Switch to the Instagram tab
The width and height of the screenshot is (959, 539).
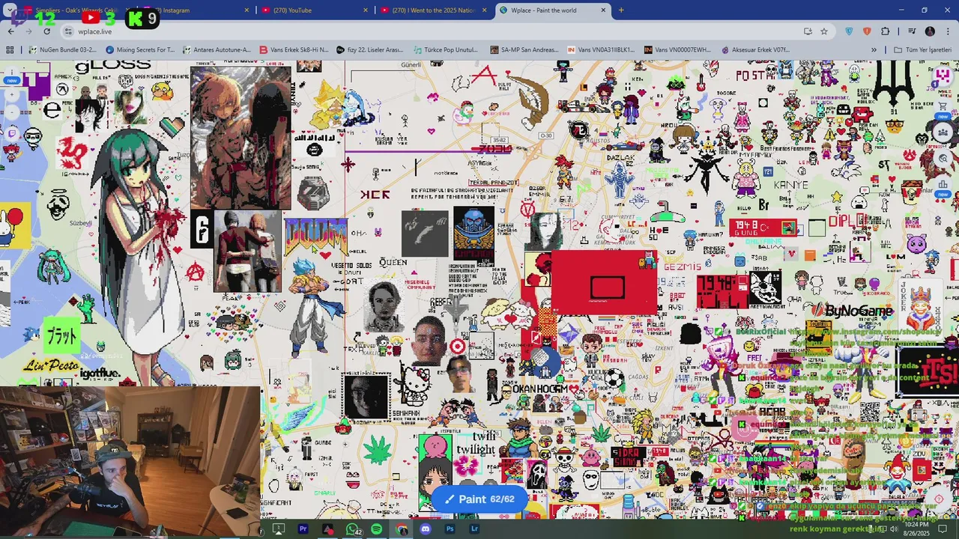coord(196,10)
